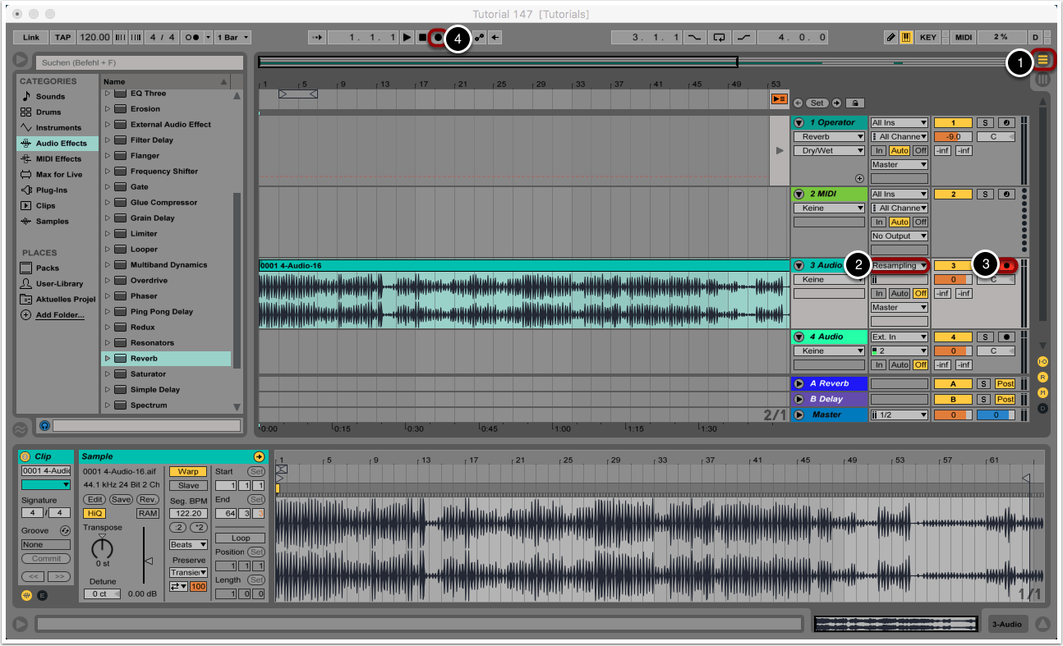Show the envelopes box with E icon

coord(43,594)
